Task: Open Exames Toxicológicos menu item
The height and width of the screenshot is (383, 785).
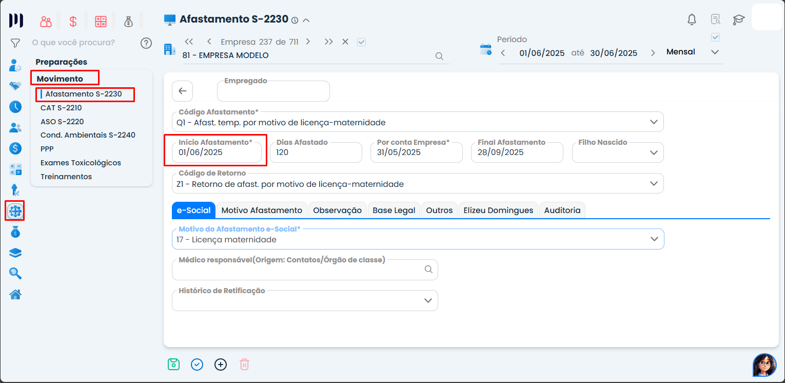Action: click(x=81, y=163)
